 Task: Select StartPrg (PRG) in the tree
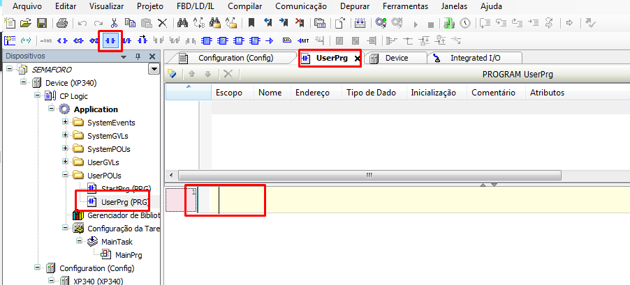126,189
